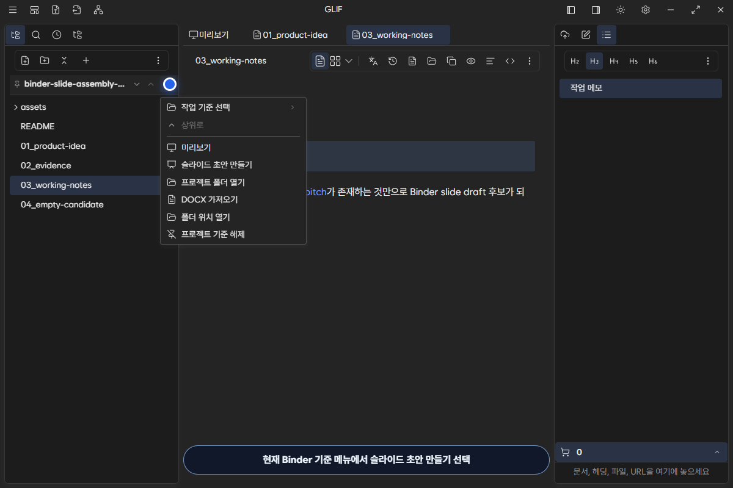
Task: Switch to single document view mode
Action: (320, 61)
